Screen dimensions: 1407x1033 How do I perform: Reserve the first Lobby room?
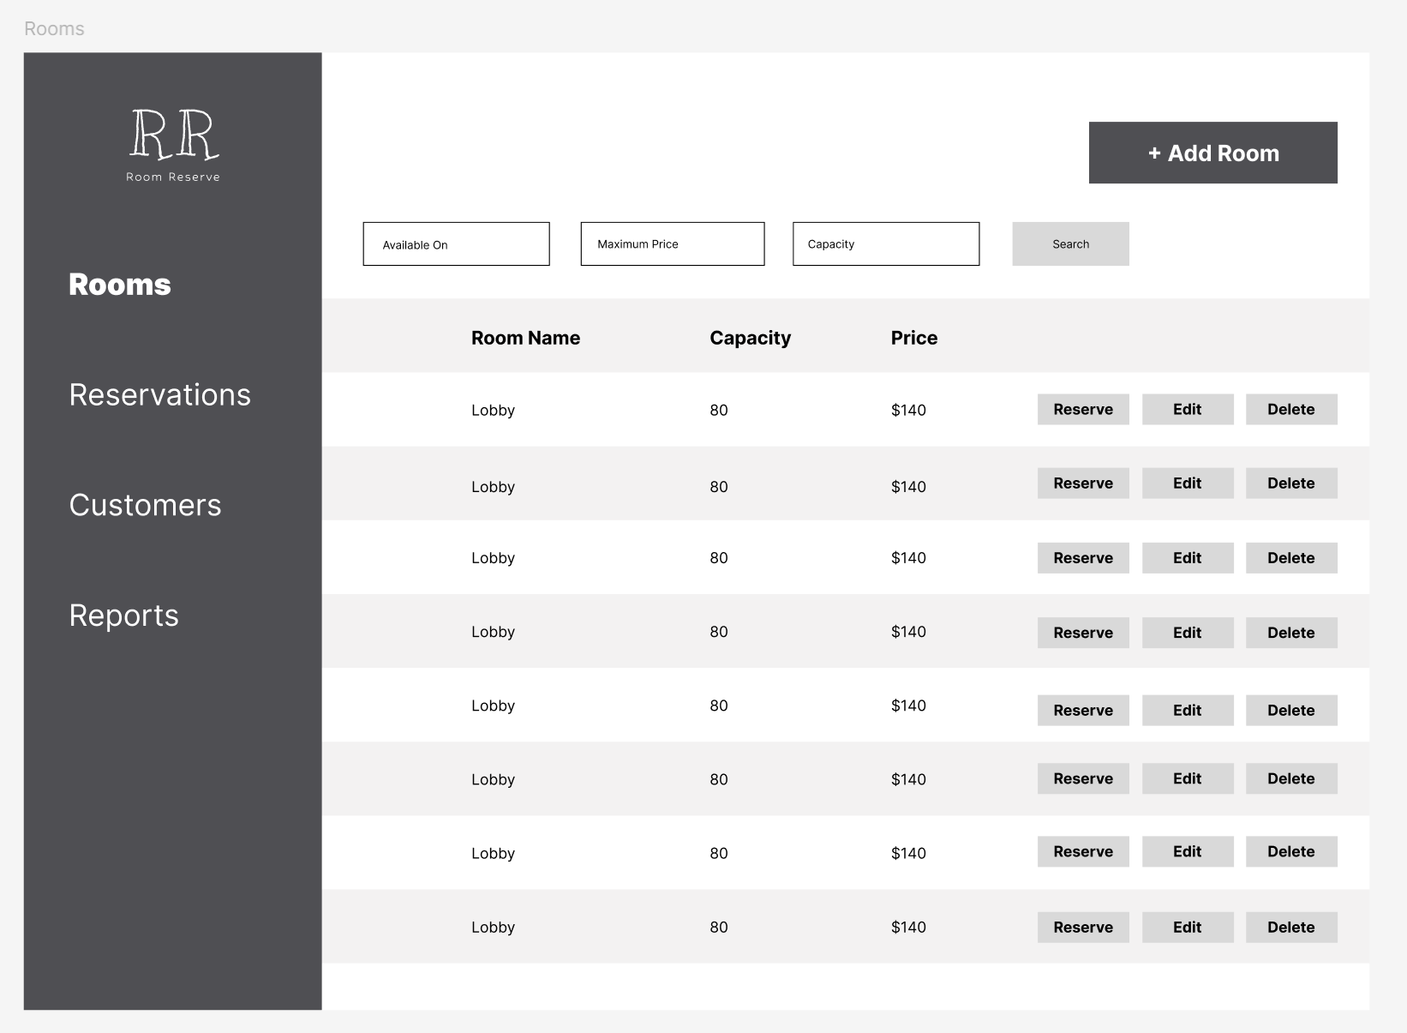pos(1082,409)
